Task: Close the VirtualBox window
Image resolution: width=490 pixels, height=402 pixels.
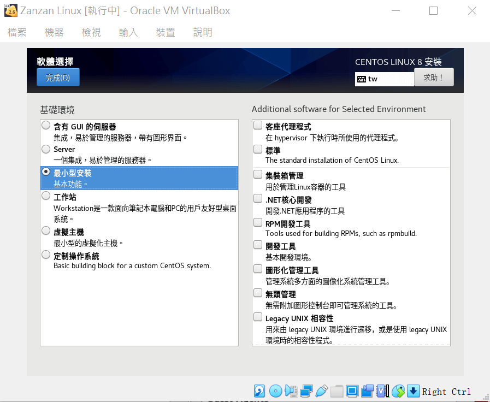Action: click(x=472, y=10)
